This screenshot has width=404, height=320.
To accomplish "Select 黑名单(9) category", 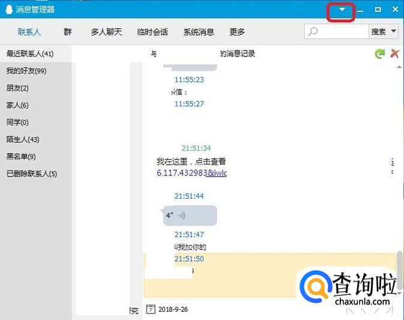I will pos(21,157).
